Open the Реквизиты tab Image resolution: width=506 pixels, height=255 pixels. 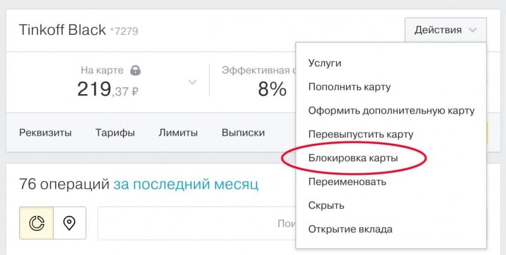[x=45, y=133]
